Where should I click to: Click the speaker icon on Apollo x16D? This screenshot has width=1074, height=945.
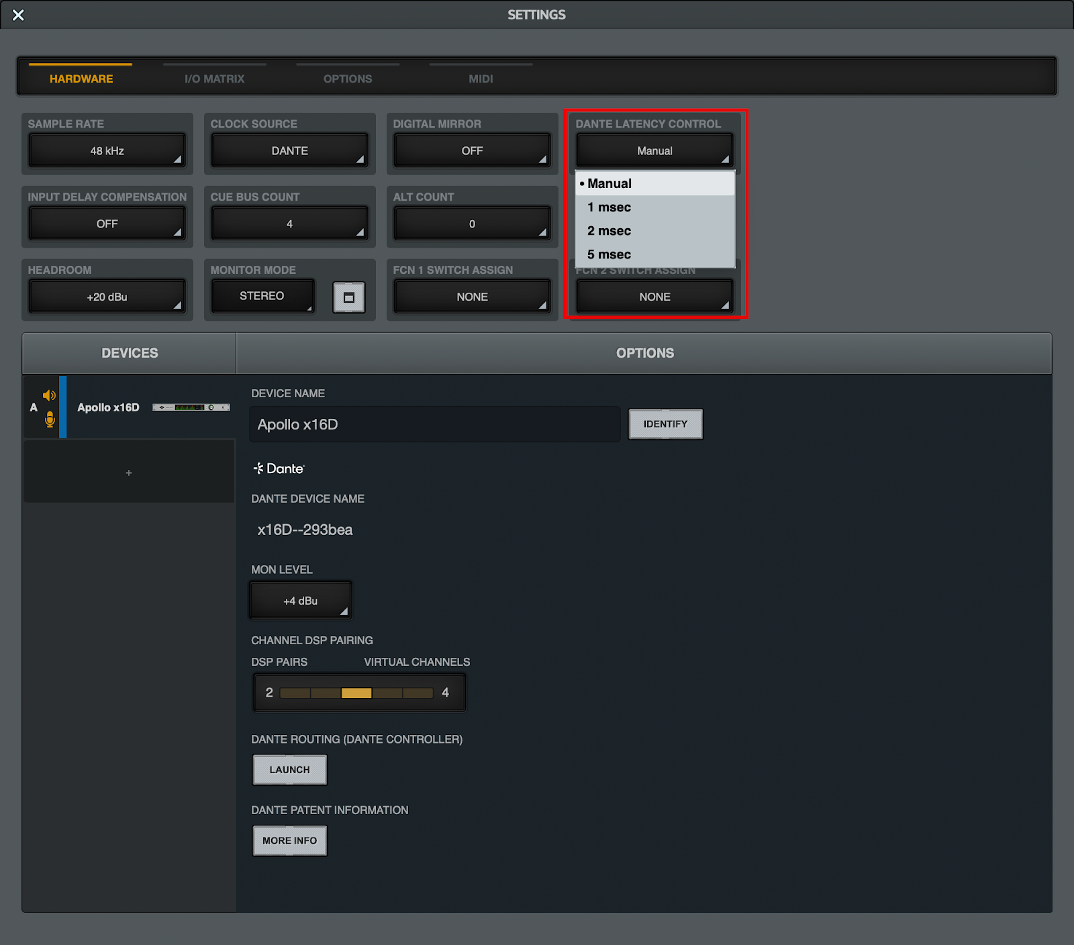(49, 395)
